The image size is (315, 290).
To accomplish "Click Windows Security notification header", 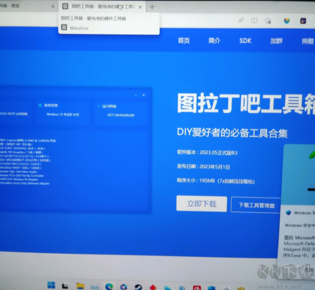I will tap(300, 213).
